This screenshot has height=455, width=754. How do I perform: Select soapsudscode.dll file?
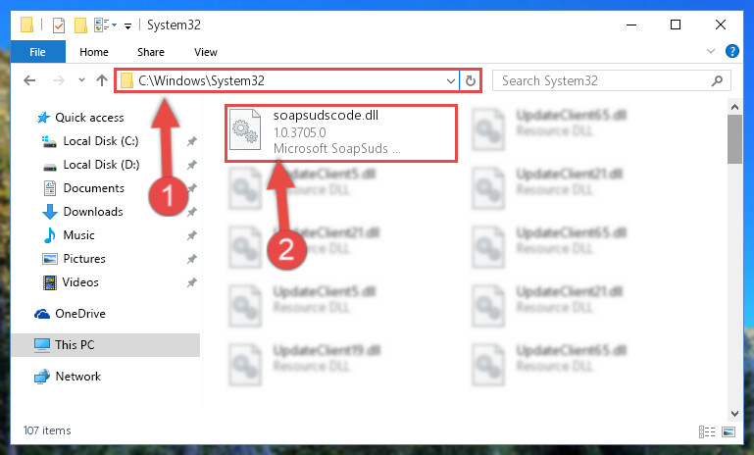point(341,133)
